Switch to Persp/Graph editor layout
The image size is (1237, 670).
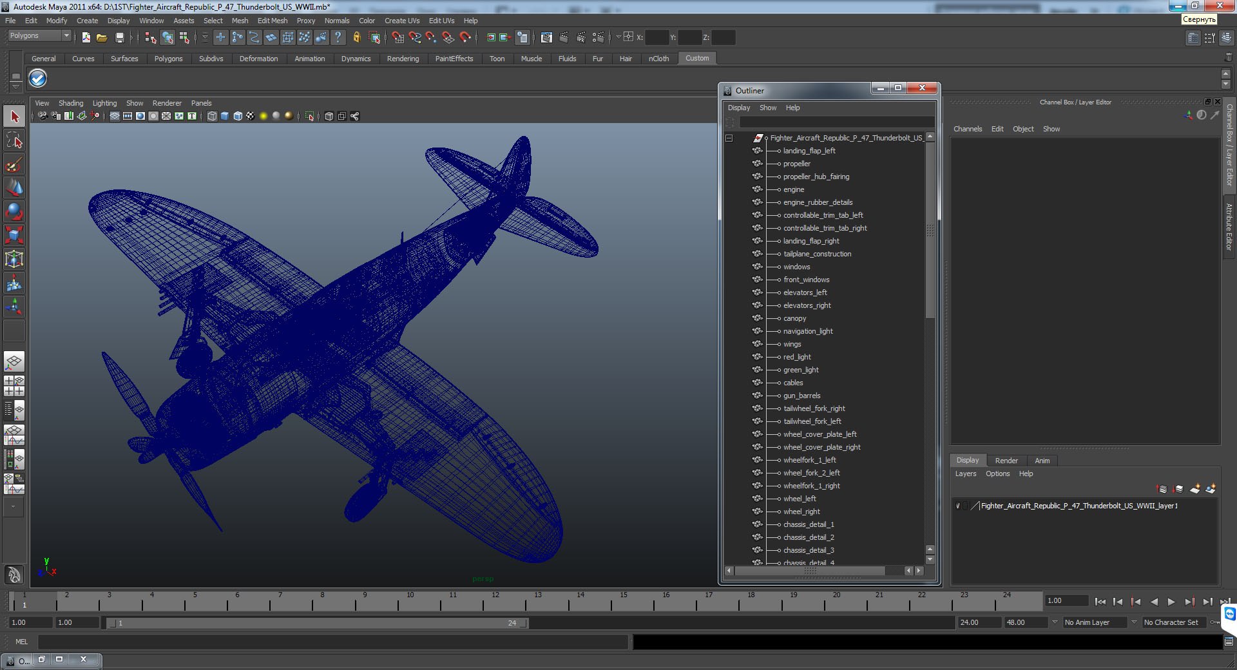[x=14, y=435]
